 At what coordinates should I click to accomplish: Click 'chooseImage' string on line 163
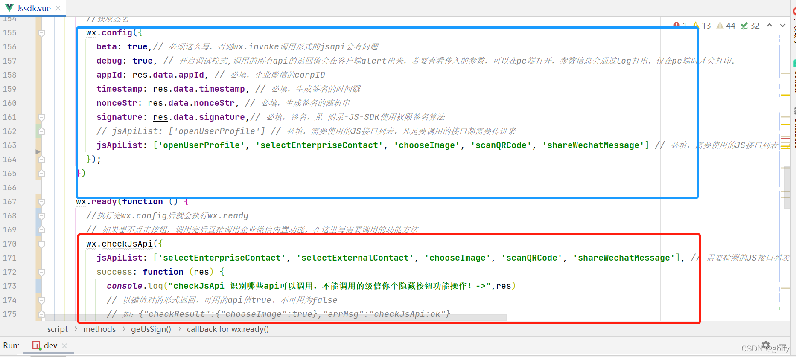tap(427, 145)
